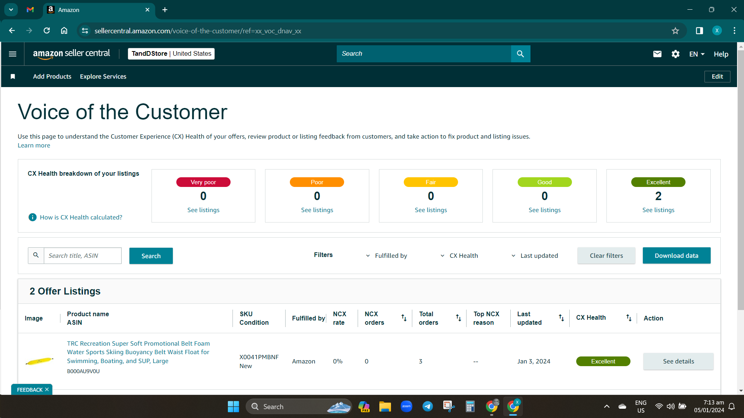View site information icon in address bar

(85, 31)
